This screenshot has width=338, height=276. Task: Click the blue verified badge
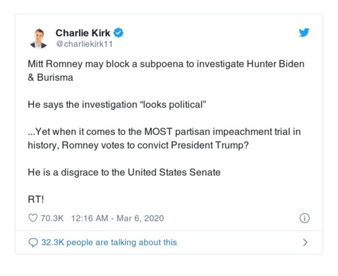click(119, 33)
